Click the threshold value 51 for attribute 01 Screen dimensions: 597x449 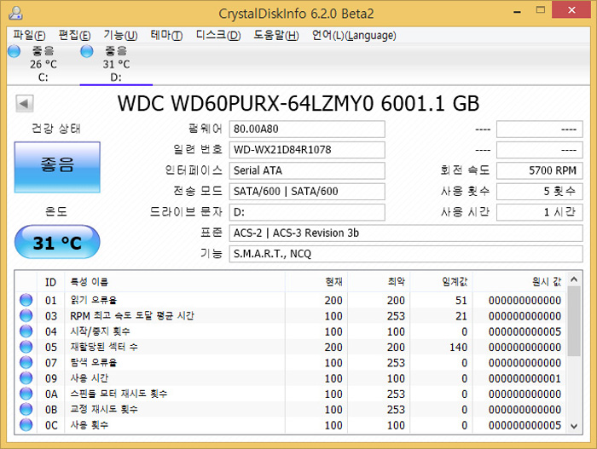tap(461, 300)
